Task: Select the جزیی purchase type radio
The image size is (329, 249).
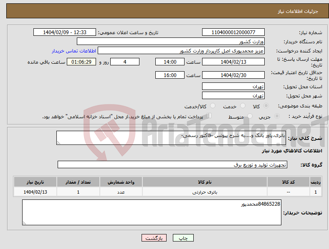Action: click(277, 116)
